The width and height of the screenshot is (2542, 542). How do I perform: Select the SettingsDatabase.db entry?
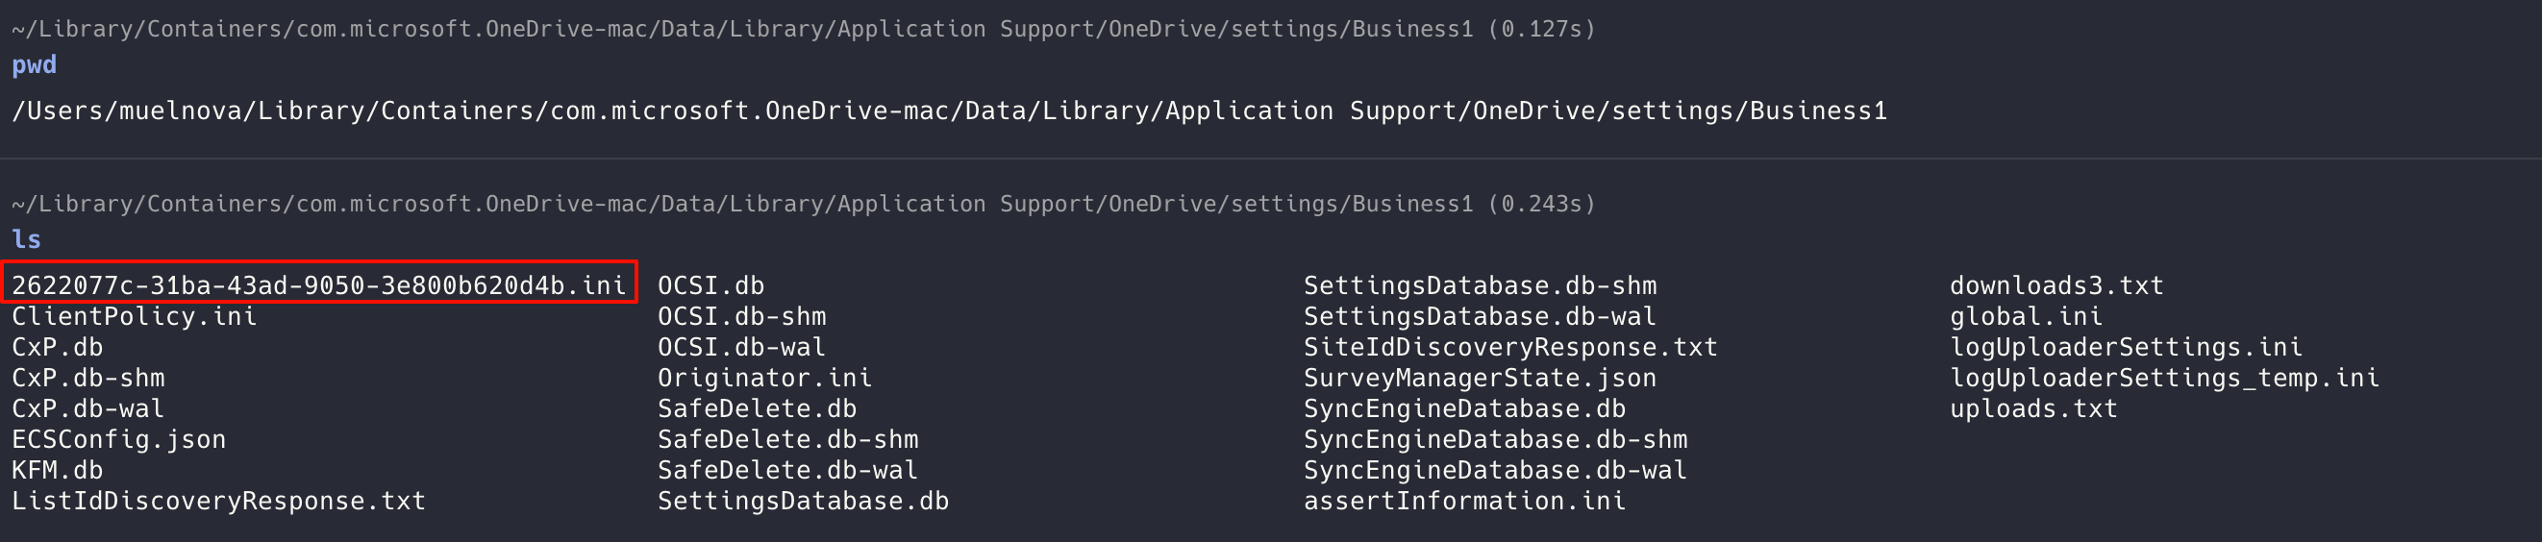(802, 502)
